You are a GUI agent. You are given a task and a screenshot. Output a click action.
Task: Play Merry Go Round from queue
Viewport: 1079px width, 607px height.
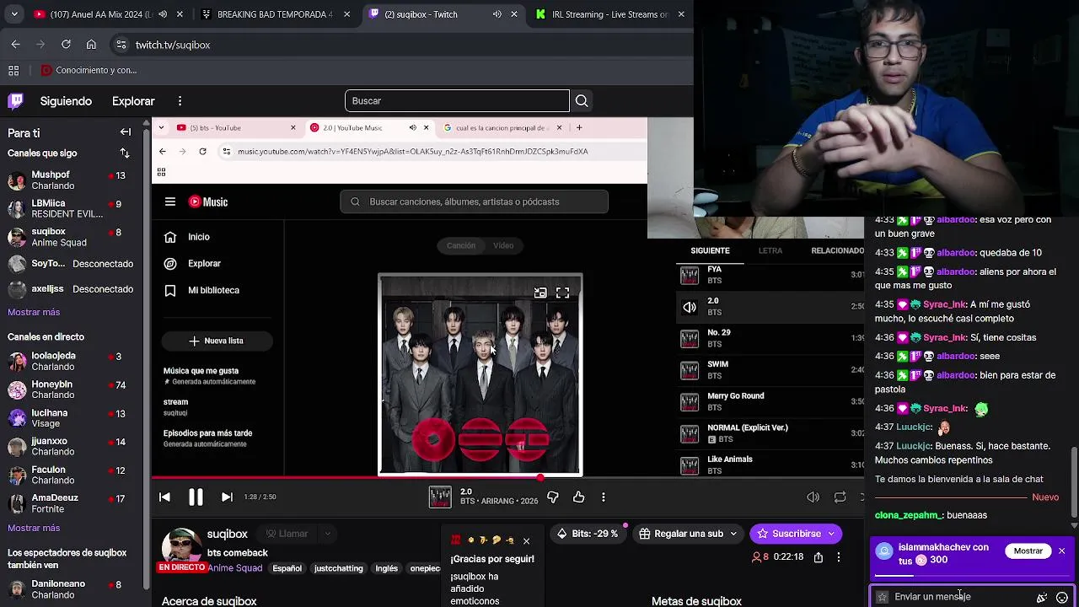pos(770,401)
